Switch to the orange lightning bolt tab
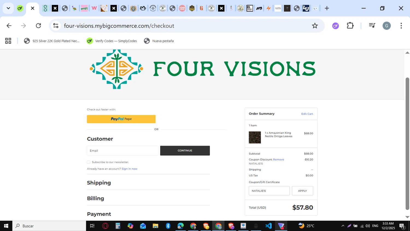The width and height of the screenshot is (410, 231). pos(269,8)
